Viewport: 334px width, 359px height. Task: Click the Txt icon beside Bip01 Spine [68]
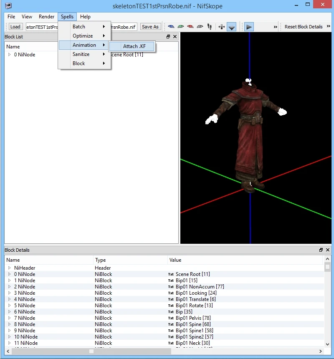171,324
